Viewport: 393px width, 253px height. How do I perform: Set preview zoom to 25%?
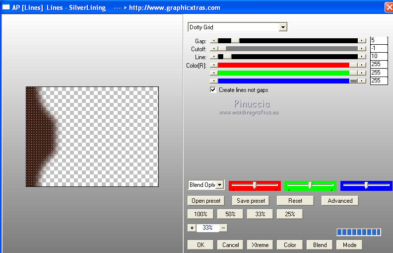[290, 214]
